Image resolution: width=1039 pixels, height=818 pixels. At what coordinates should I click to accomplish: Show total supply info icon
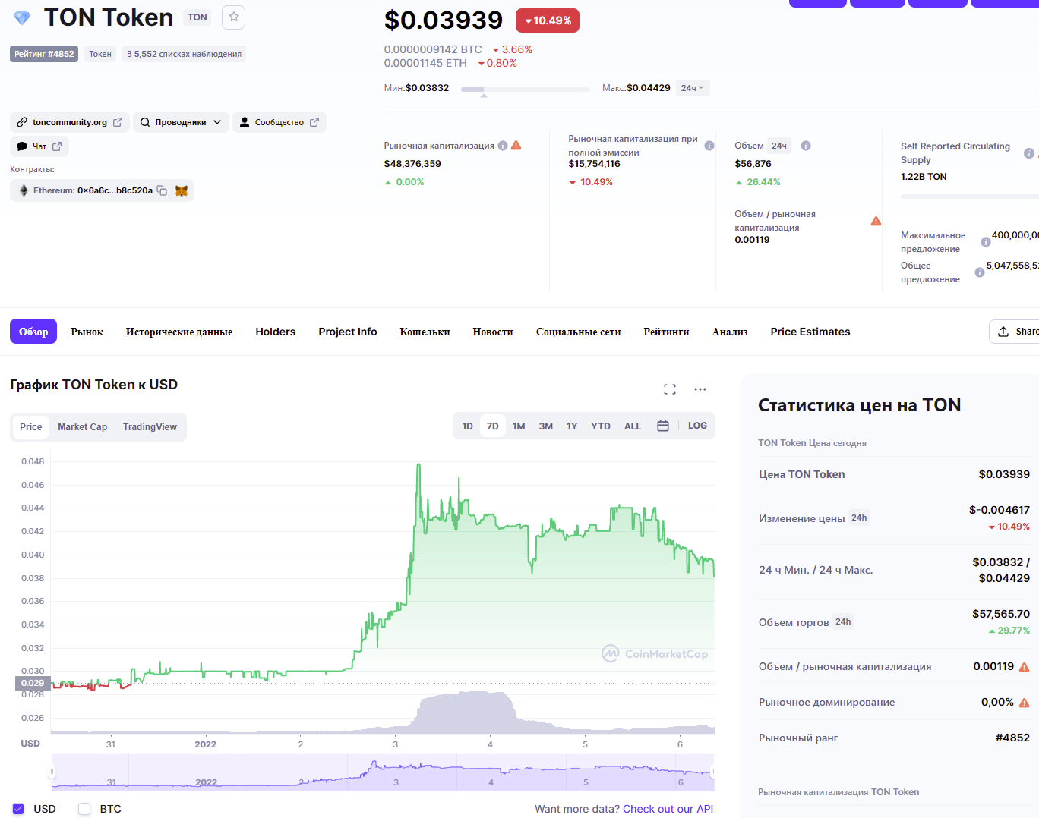click(980, 272)
